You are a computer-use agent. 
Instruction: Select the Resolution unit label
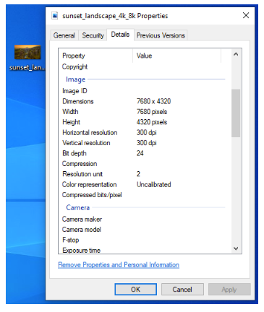(82, 174)
